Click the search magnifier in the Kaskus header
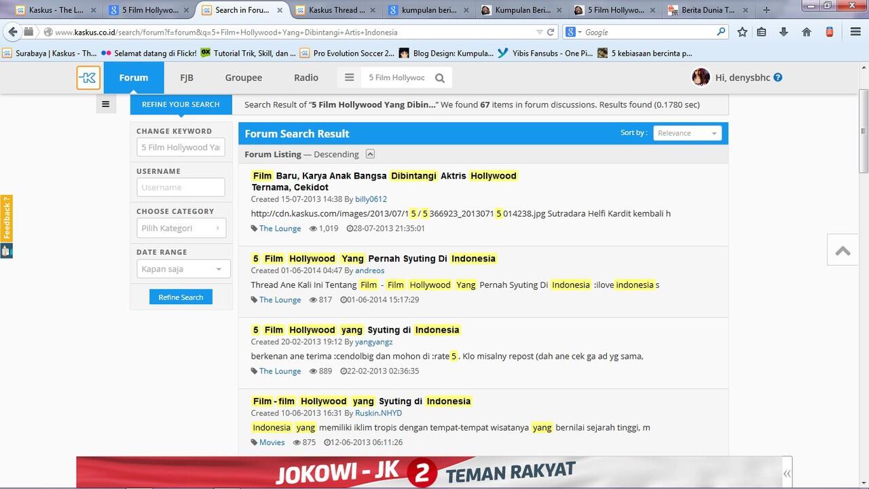 (440, 78)
